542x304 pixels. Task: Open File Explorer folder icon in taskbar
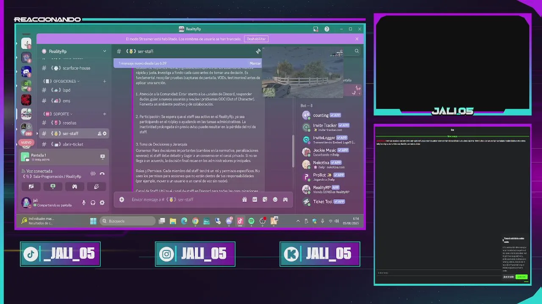pos(173,221)
